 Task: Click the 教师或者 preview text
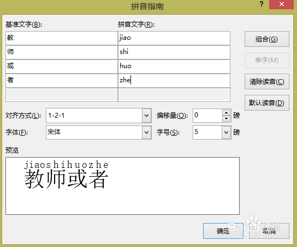tap(66, 179)
